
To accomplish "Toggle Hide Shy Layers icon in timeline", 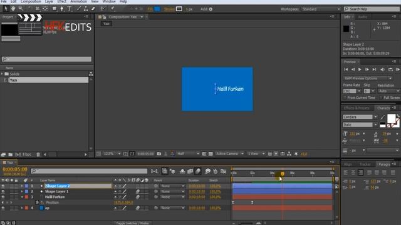I will (x=182, y=171).
